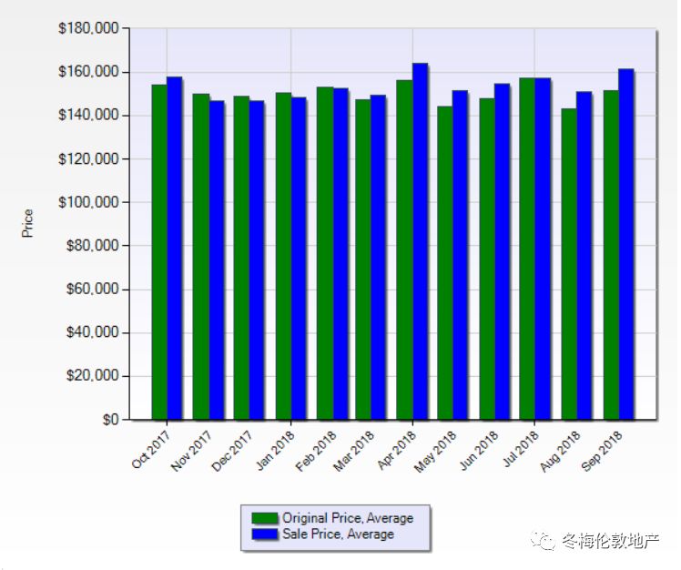Click the blue Sale Price legend swatch
Viewport: 681px width, 570px height.
(265, 534)
